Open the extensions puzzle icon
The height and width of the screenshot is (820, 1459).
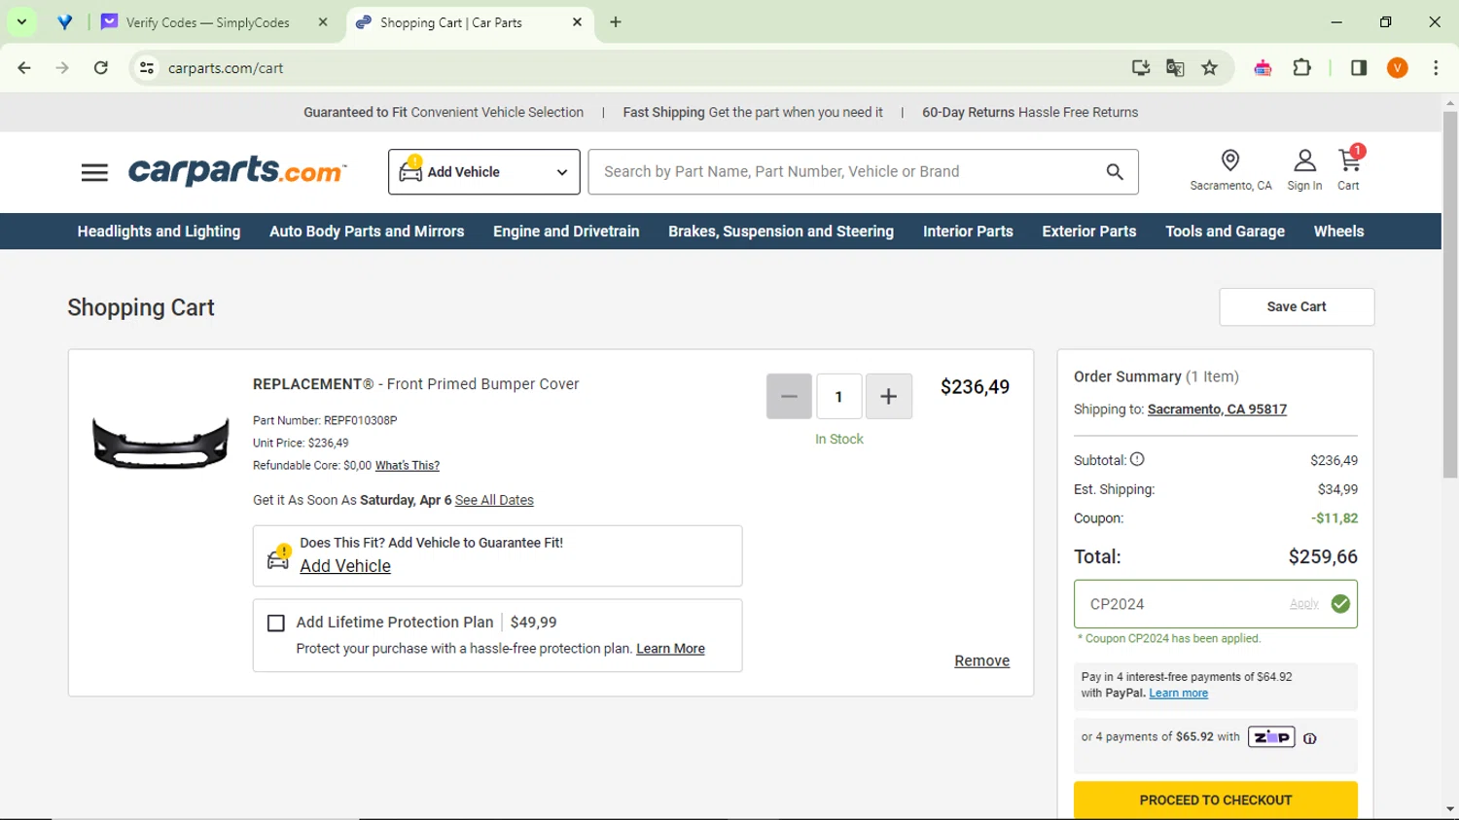[1302, 68]
